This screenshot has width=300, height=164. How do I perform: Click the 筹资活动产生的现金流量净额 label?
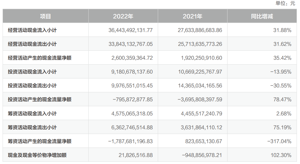[x=40, y=141]
